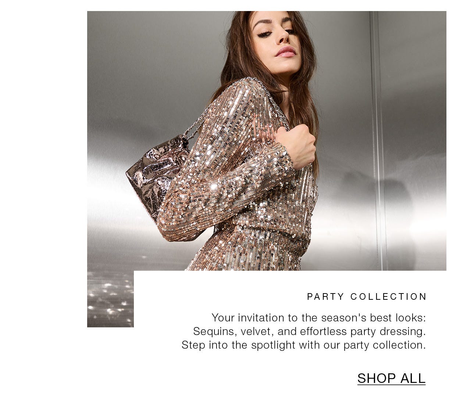Select the 'Sequins, velvet' text line
Image resolution: width=456 pixels, height=416 pixels.
(x=309, y=331)
